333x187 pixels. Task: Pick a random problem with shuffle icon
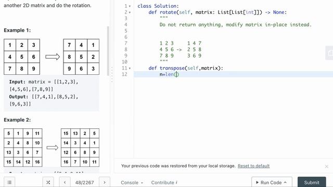[48, 182]
